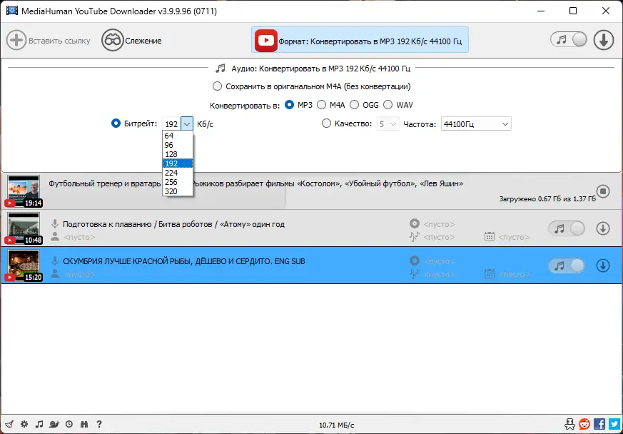This screenshot has width=623, height=434.
Task: Click the Футбольный тренер video thumbnail
Action: pos(24,191)
